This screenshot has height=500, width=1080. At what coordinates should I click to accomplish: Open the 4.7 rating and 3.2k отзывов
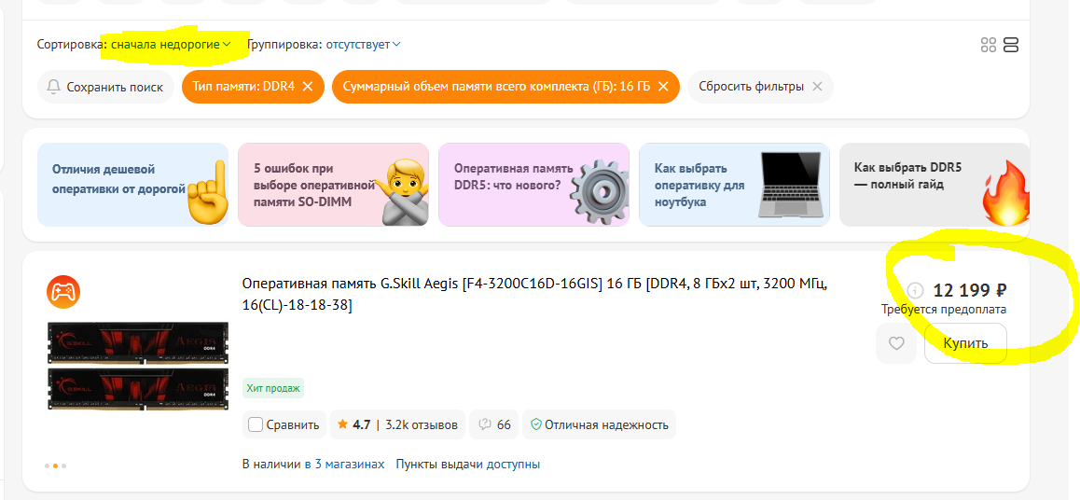tap(397, 424)
